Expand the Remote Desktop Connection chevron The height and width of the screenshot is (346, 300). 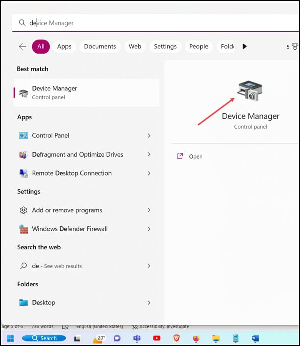click(149, 174)
